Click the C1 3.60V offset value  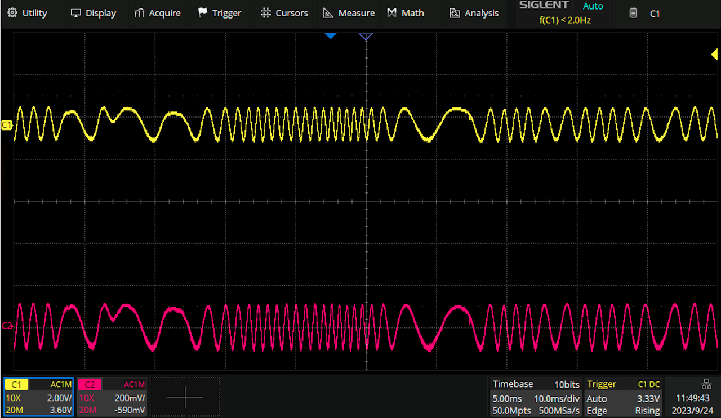[60, 410]
